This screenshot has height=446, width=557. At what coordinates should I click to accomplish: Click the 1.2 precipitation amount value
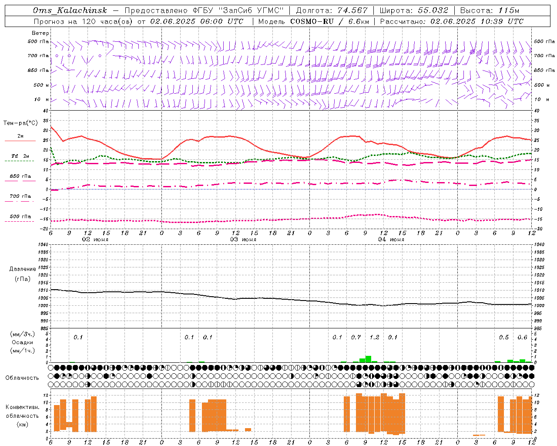pos(374,337)
